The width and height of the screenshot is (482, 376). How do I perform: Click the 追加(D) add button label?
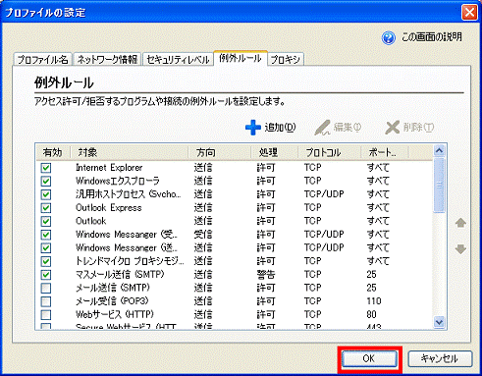point(280,128)
